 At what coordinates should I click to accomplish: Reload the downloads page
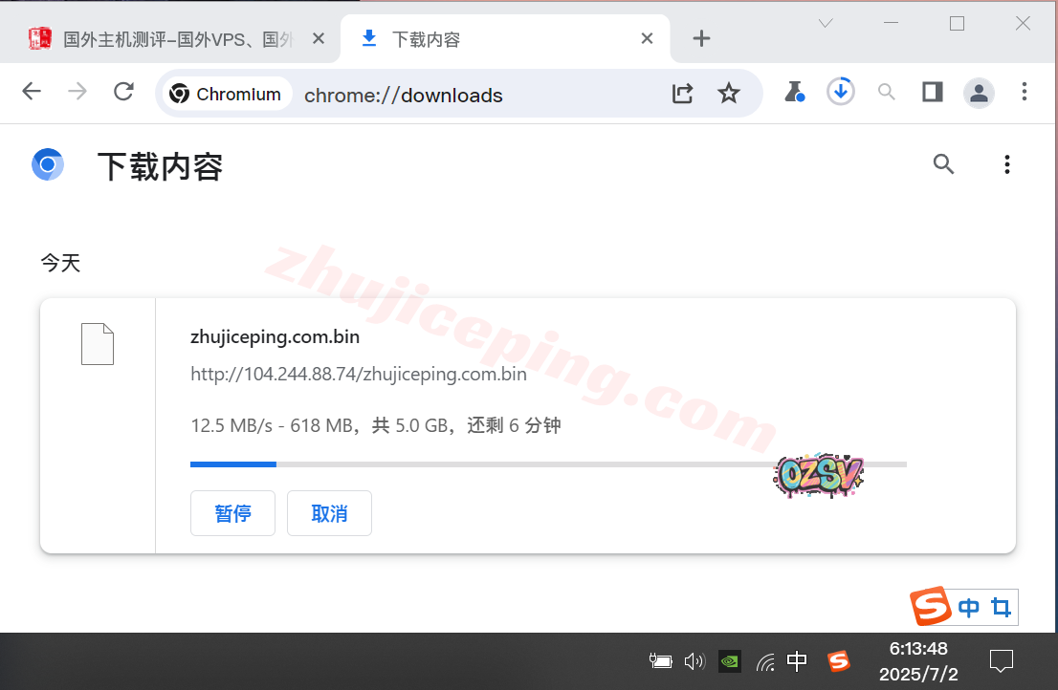point(123,92)
